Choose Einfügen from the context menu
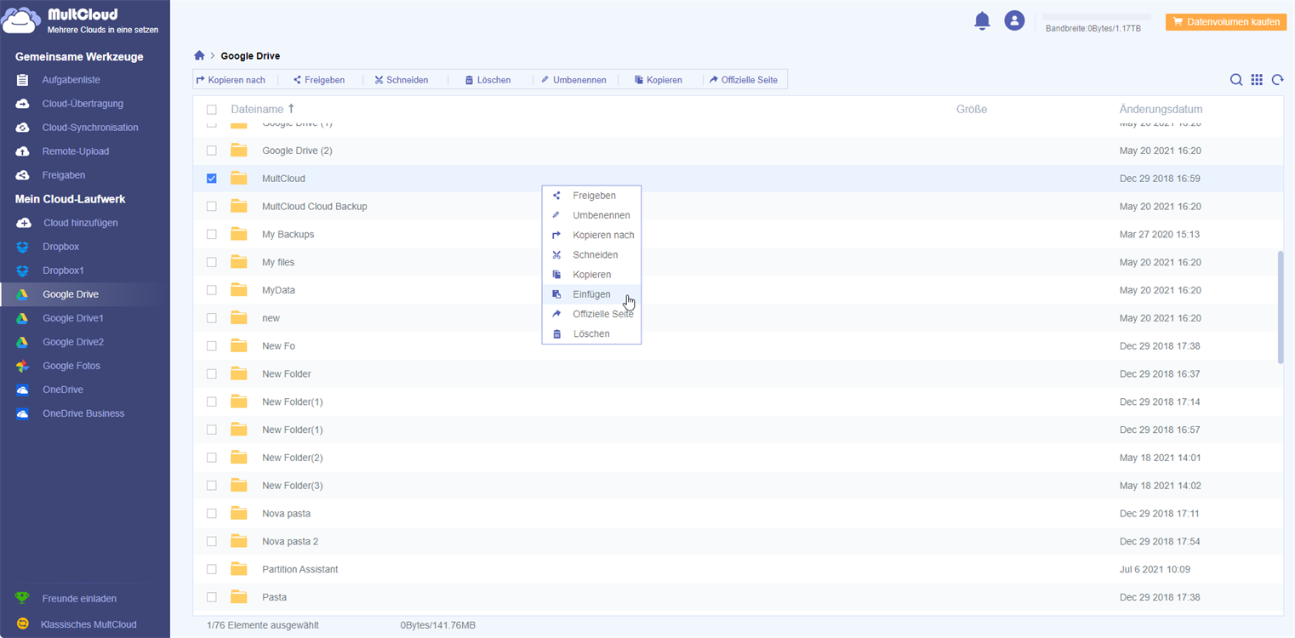The image size is (1295, 638). pyautogui.click(x=591, y=294)
